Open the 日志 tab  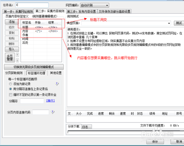point(86,127)
